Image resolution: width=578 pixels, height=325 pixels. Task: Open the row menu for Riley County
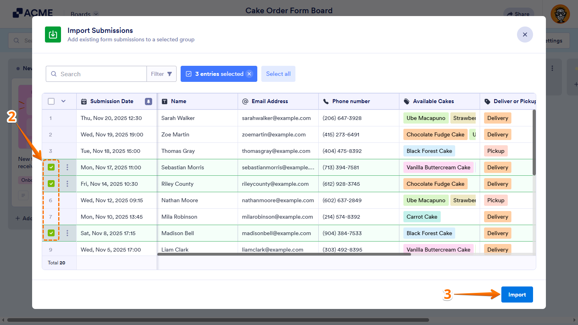point(67,183)
